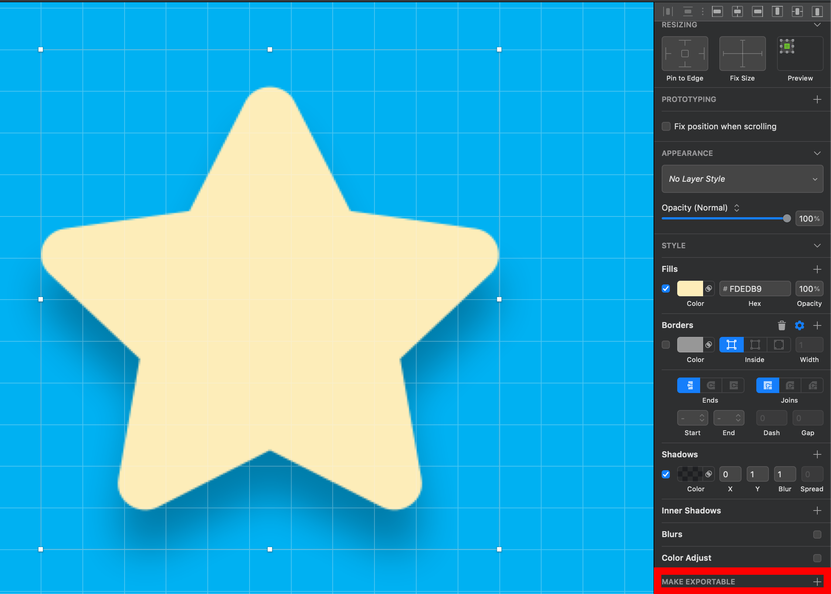The height and width of the screenshot is (594, 831).
Task: Enable the Fix position when scrolling checkbox
Action: [x=666, y=126]
